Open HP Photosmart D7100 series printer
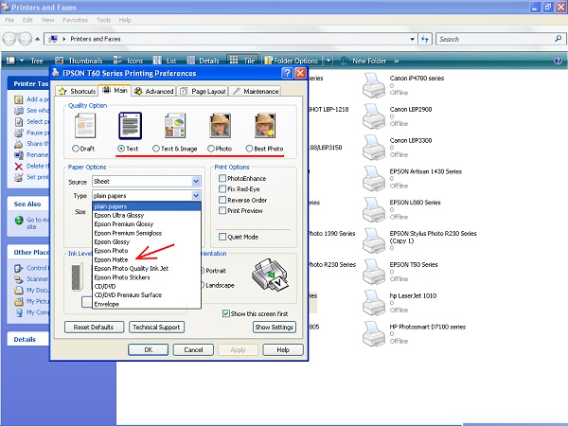Image resolution: width=568 pixels, height=426 pixels. [374, 334]
